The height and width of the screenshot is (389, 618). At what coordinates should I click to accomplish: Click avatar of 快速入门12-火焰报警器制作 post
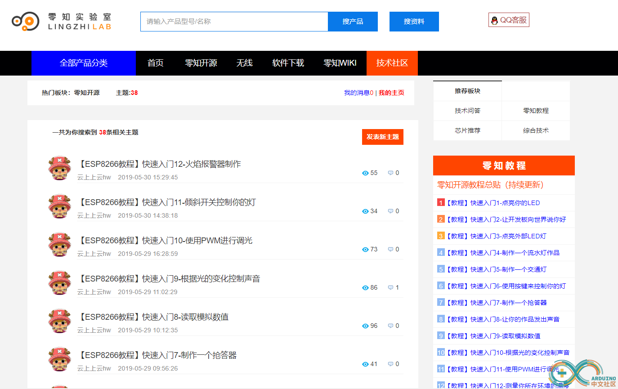(59, 168)
